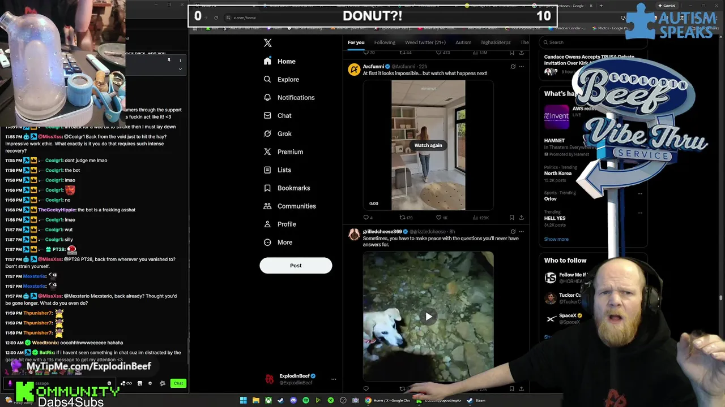The width and height of the screenshot is (725, 407).
Task: Open Grok explain icon on grilledcheese369 post
Action: (513, 232)
